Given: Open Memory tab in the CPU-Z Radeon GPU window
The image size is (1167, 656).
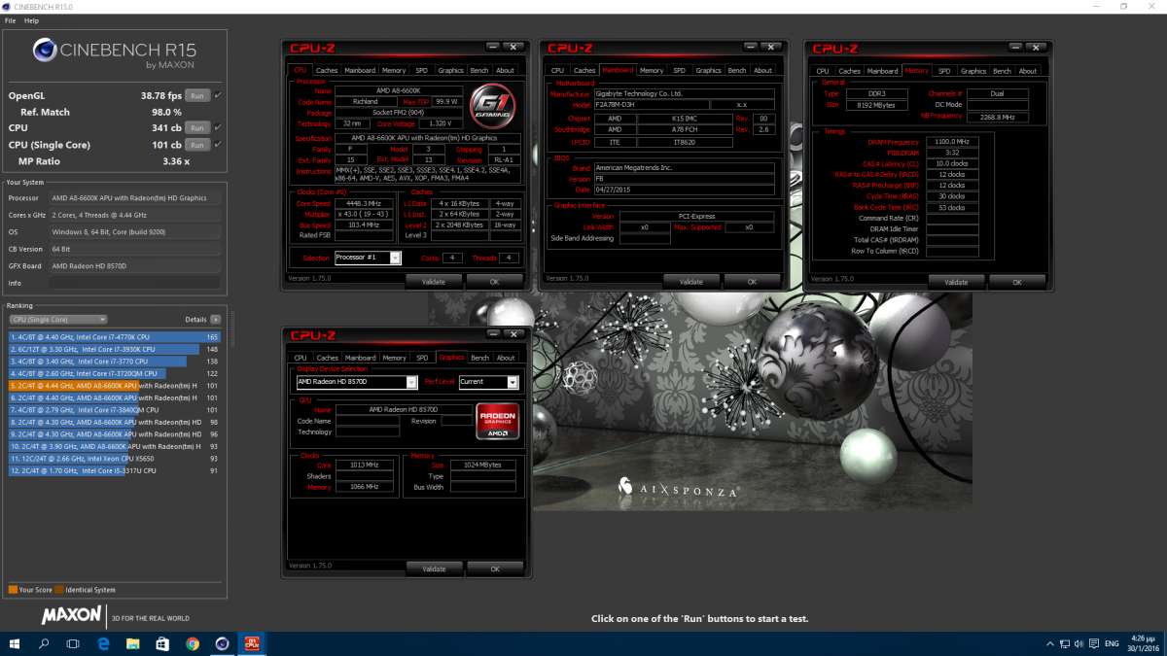Looking at the screenshot, I should [x=394, y=358].
